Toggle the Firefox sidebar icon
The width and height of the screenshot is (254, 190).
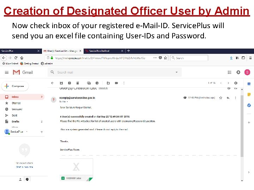click(x=243, y=58)
